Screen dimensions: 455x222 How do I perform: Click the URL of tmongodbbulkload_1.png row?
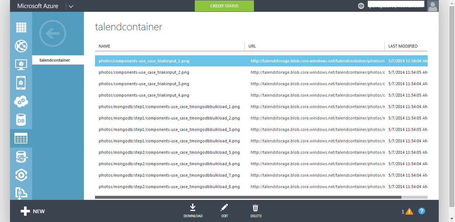tap(318, 107)
